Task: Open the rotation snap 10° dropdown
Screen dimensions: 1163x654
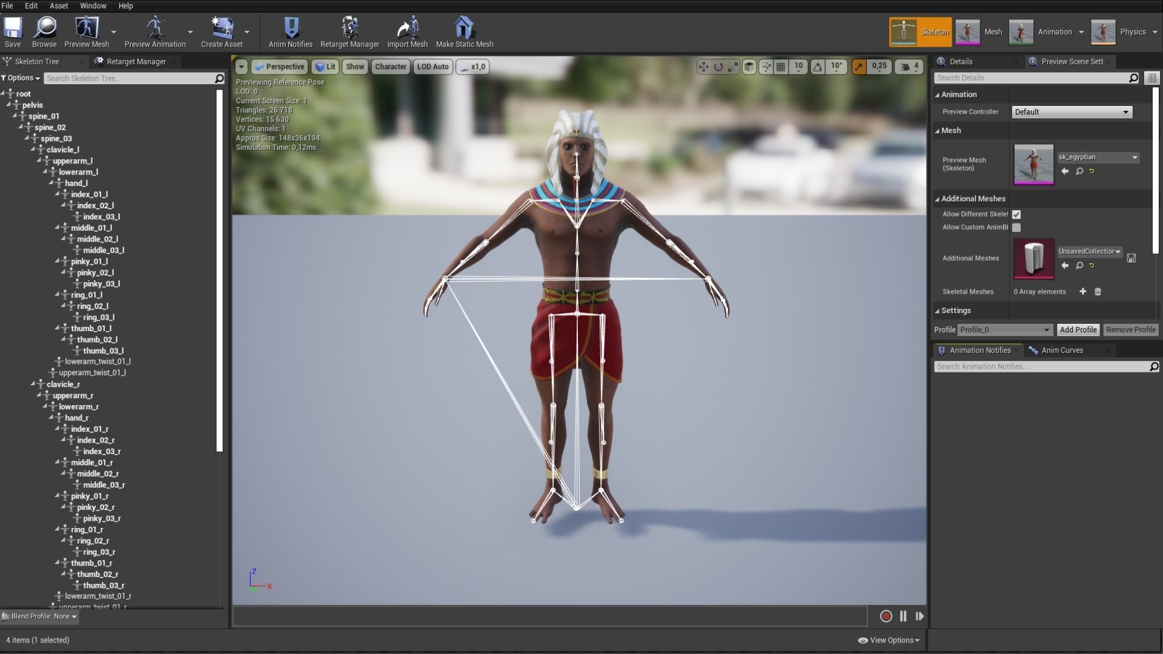Action: coord(837,67)
